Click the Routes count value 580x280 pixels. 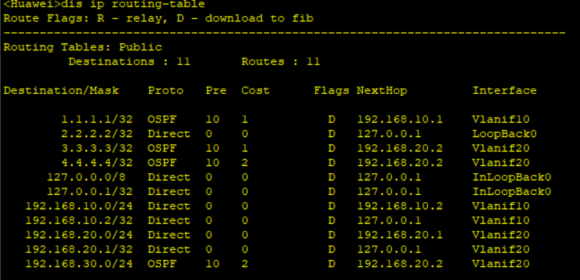coord(313,62)
